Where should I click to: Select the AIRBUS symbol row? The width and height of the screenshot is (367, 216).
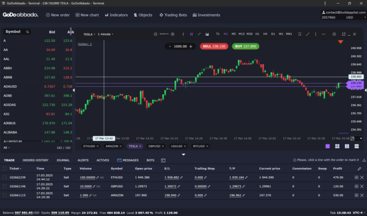[x=37, y=123]
